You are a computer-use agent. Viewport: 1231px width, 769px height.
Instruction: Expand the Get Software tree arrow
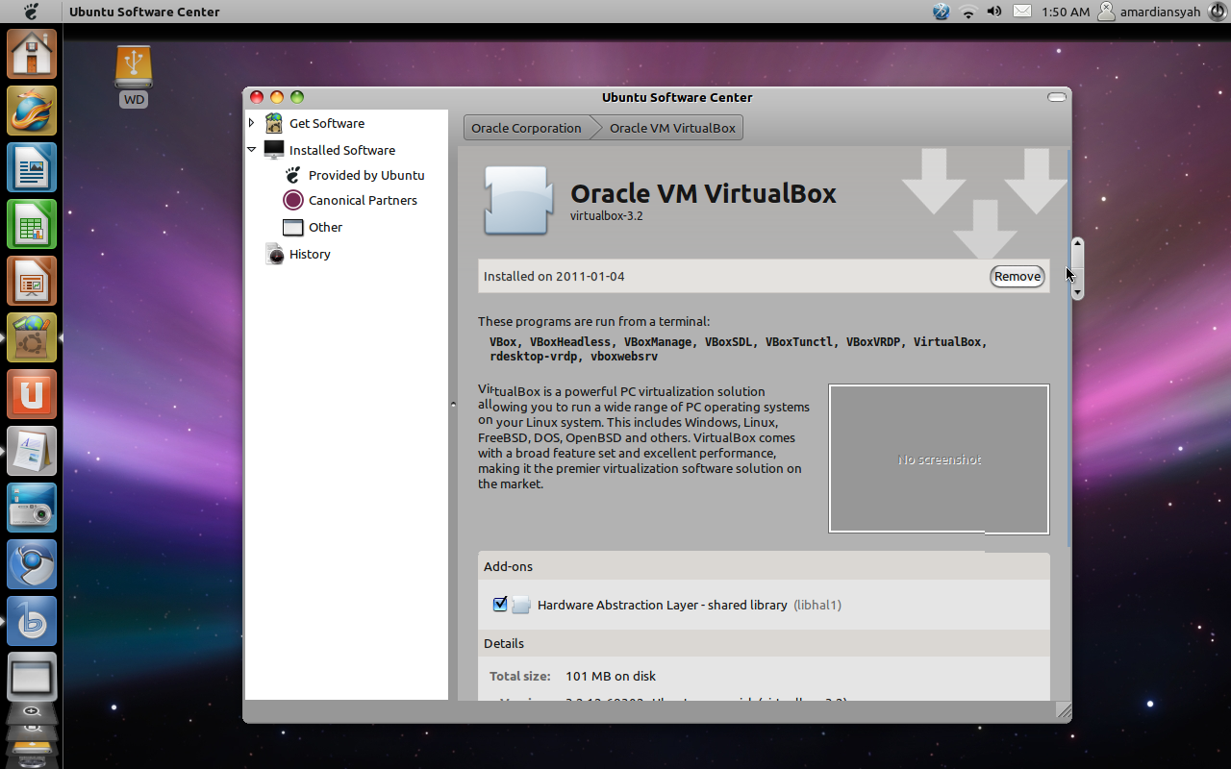coord(252,123)
